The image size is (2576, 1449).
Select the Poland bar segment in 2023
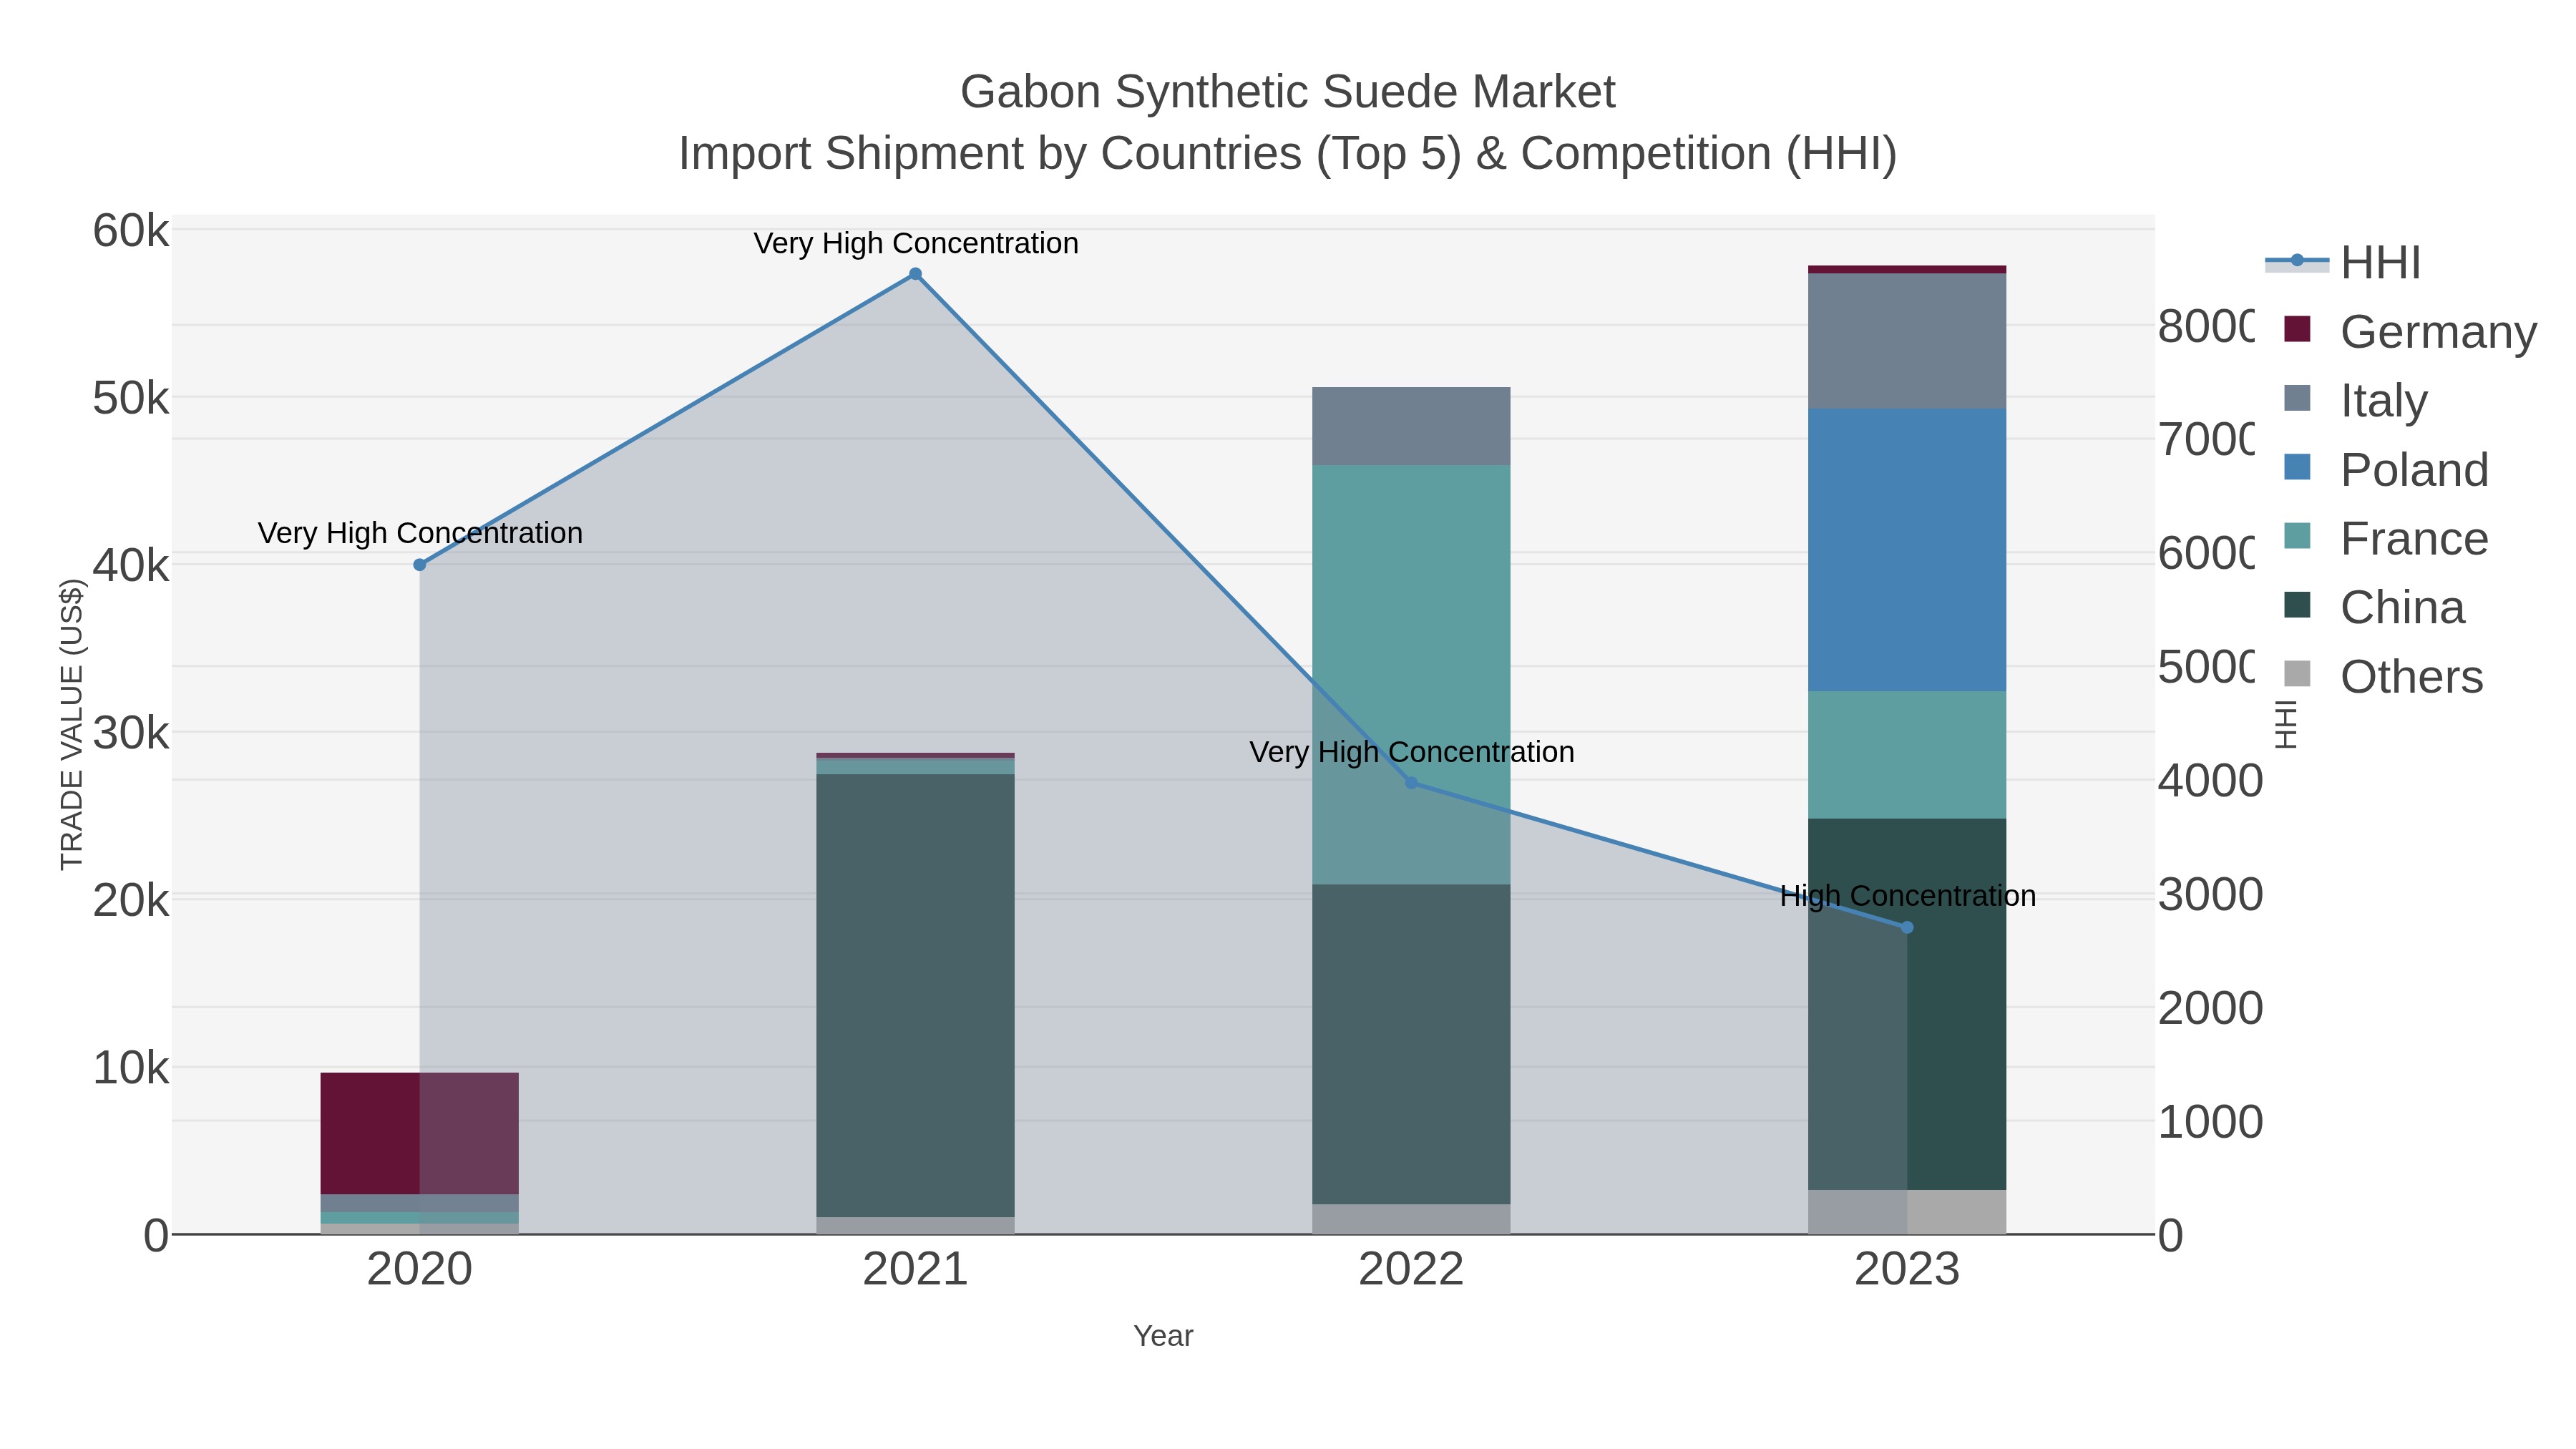[1907, 550]
